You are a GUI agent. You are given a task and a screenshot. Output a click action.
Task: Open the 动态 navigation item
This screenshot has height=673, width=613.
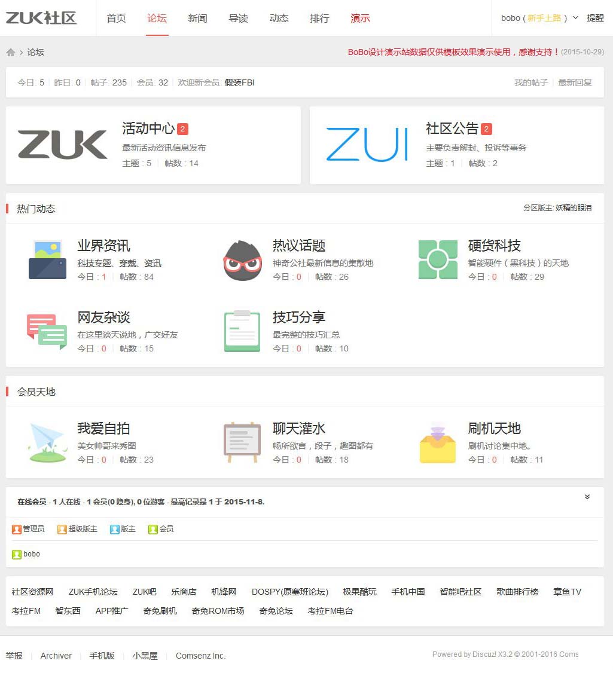pos(279,18)
